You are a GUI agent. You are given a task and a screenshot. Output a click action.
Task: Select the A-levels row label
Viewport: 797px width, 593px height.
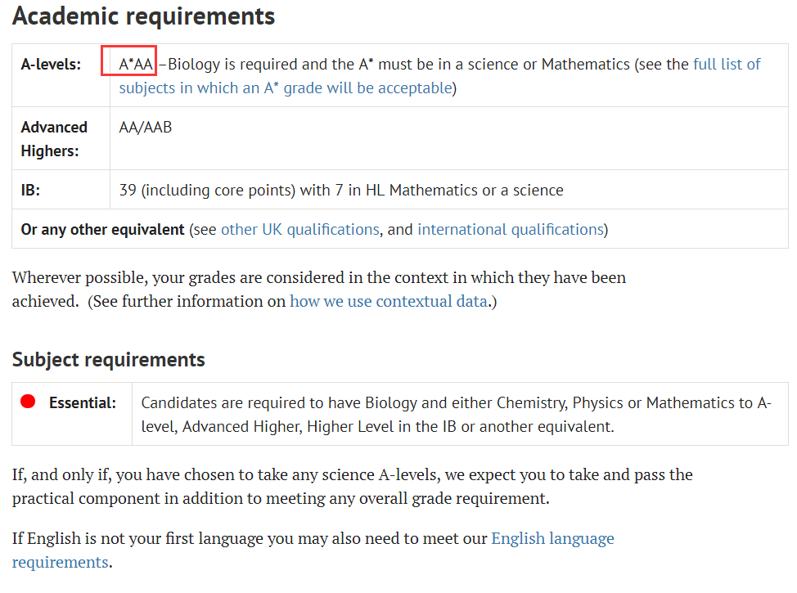coord(51,65)
